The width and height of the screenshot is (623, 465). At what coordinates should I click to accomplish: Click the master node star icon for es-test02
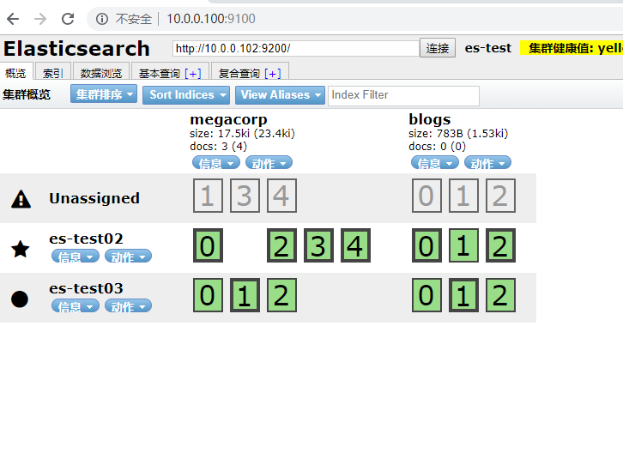[x=21, y=249]
